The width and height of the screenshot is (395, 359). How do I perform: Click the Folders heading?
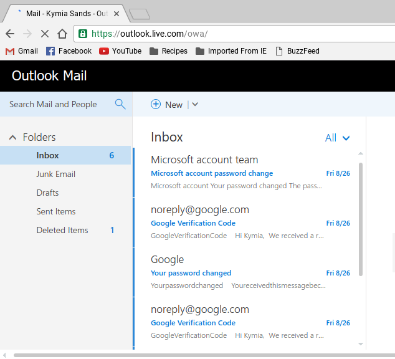[x=39, y=137]
